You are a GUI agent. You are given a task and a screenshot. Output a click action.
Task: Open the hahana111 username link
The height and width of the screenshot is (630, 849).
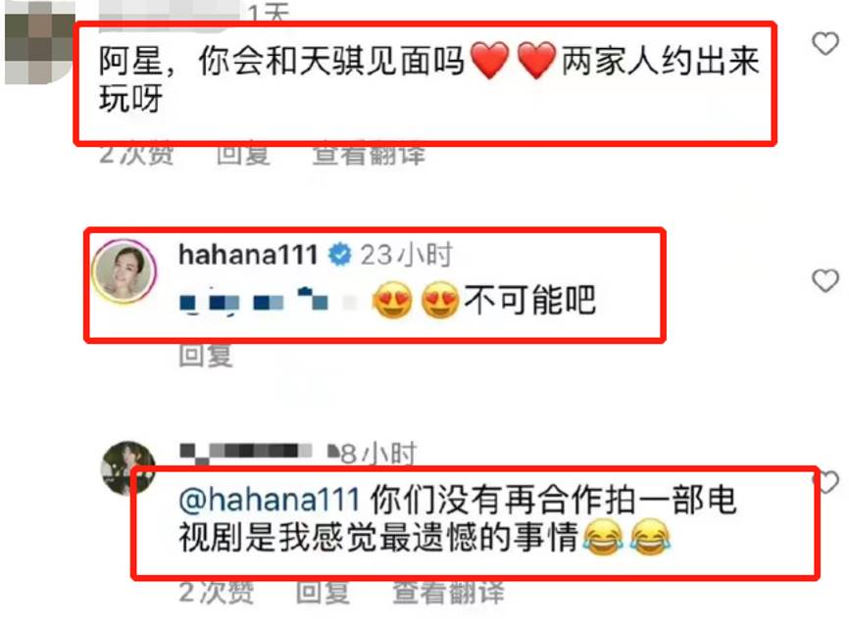(x=249, y=255)
